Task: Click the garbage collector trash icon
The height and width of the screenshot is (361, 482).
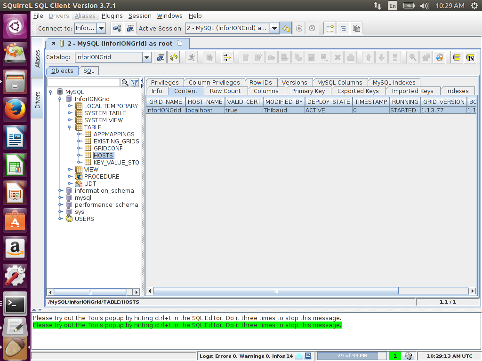Action: (x=409, y=356)
